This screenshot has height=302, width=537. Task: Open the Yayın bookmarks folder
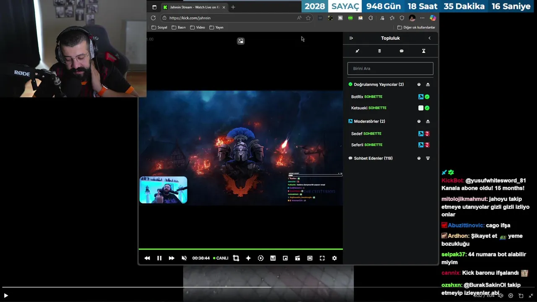point(216,27)
